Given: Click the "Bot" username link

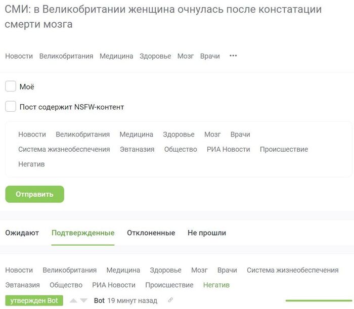Looking at the screenshot, I should (99, 301).
